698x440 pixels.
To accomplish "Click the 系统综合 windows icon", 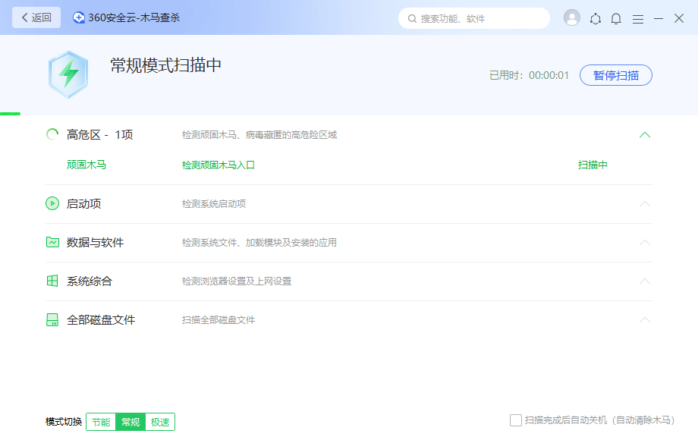I will click(52, 281).
